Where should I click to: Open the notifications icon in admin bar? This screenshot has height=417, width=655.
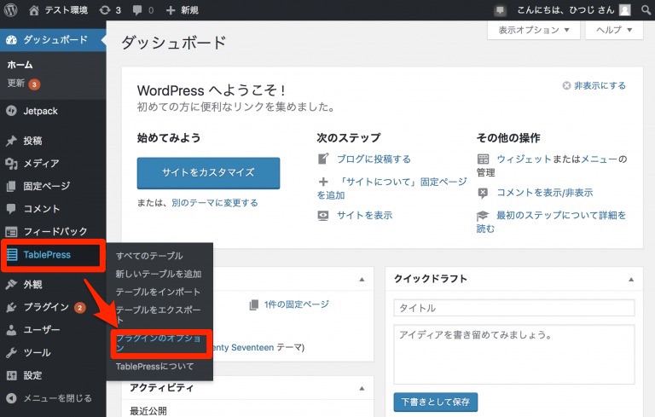500,10
